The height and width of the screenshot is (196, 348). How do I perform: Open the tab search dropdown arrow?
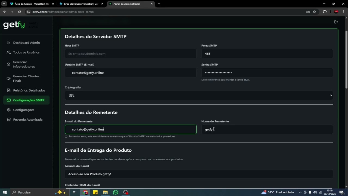coord(4,4)
